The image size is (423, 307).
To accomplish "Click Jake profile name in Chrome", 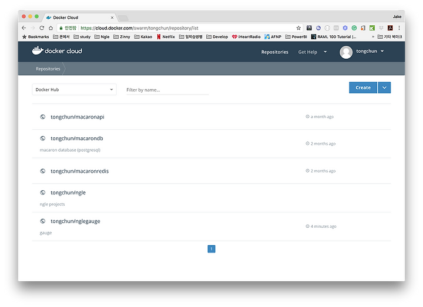I will tap(397, 16).
